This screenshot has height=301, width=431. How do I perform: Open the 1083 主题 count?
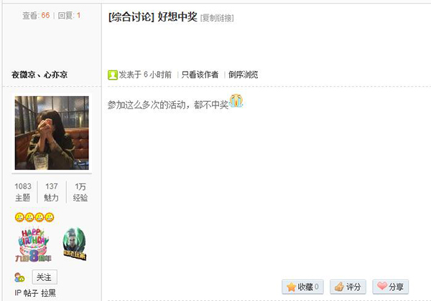pos(23,192)
